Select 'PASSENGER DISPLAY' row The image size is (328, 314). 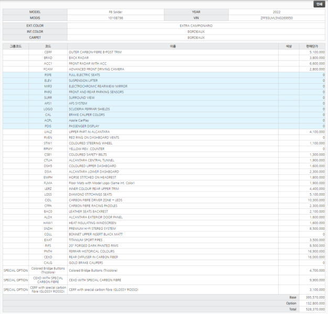click(84, 126)
